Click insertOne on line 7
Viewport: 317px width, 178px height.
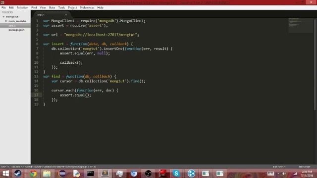113,48
